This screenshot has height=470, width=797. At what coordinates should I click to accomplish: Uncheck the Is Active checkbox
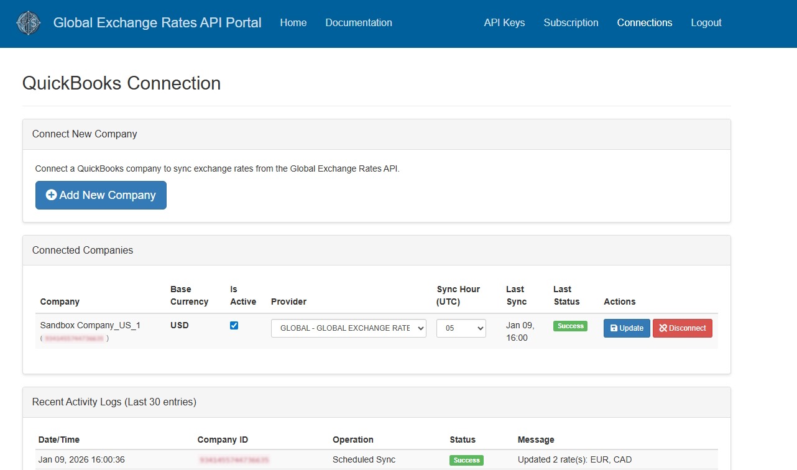pos(234,325)
